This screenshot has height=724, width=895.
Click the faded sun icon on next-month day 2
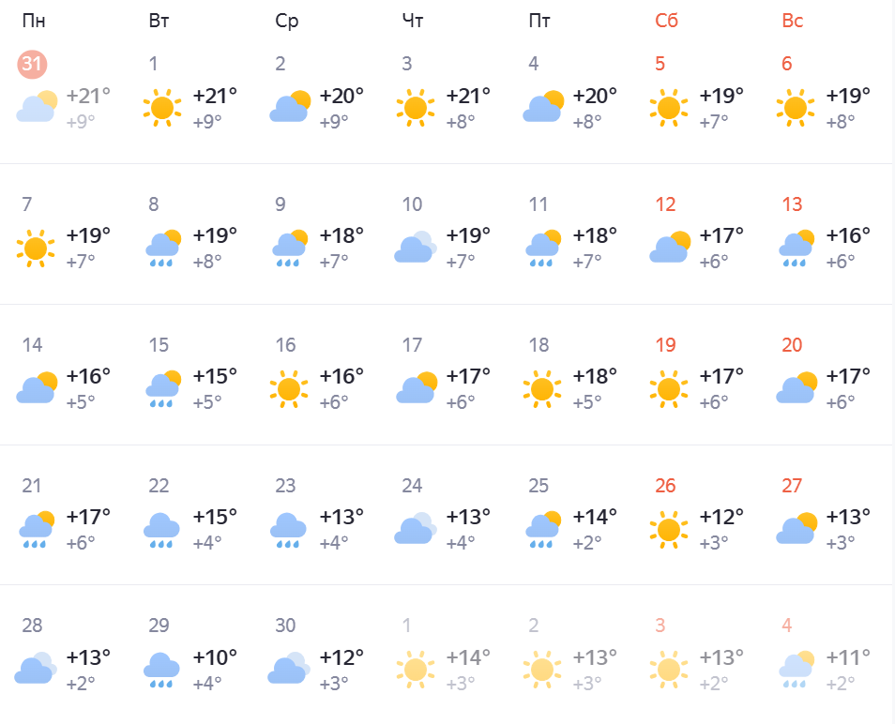[x=542, y=670]
